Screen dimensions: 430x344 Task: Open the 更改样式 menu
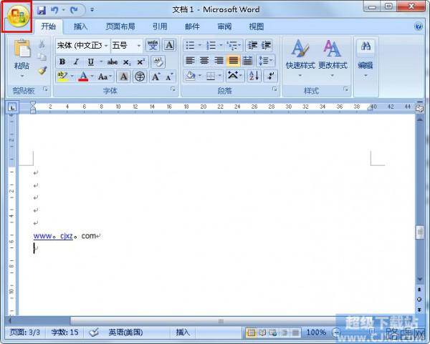(333, 58)
